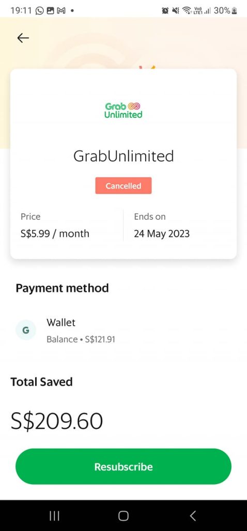The width and height of the screenshot is (247, 531).
Task: Tap the gallery notification icon
Action: pyautogui.click(x=50, y=11)
